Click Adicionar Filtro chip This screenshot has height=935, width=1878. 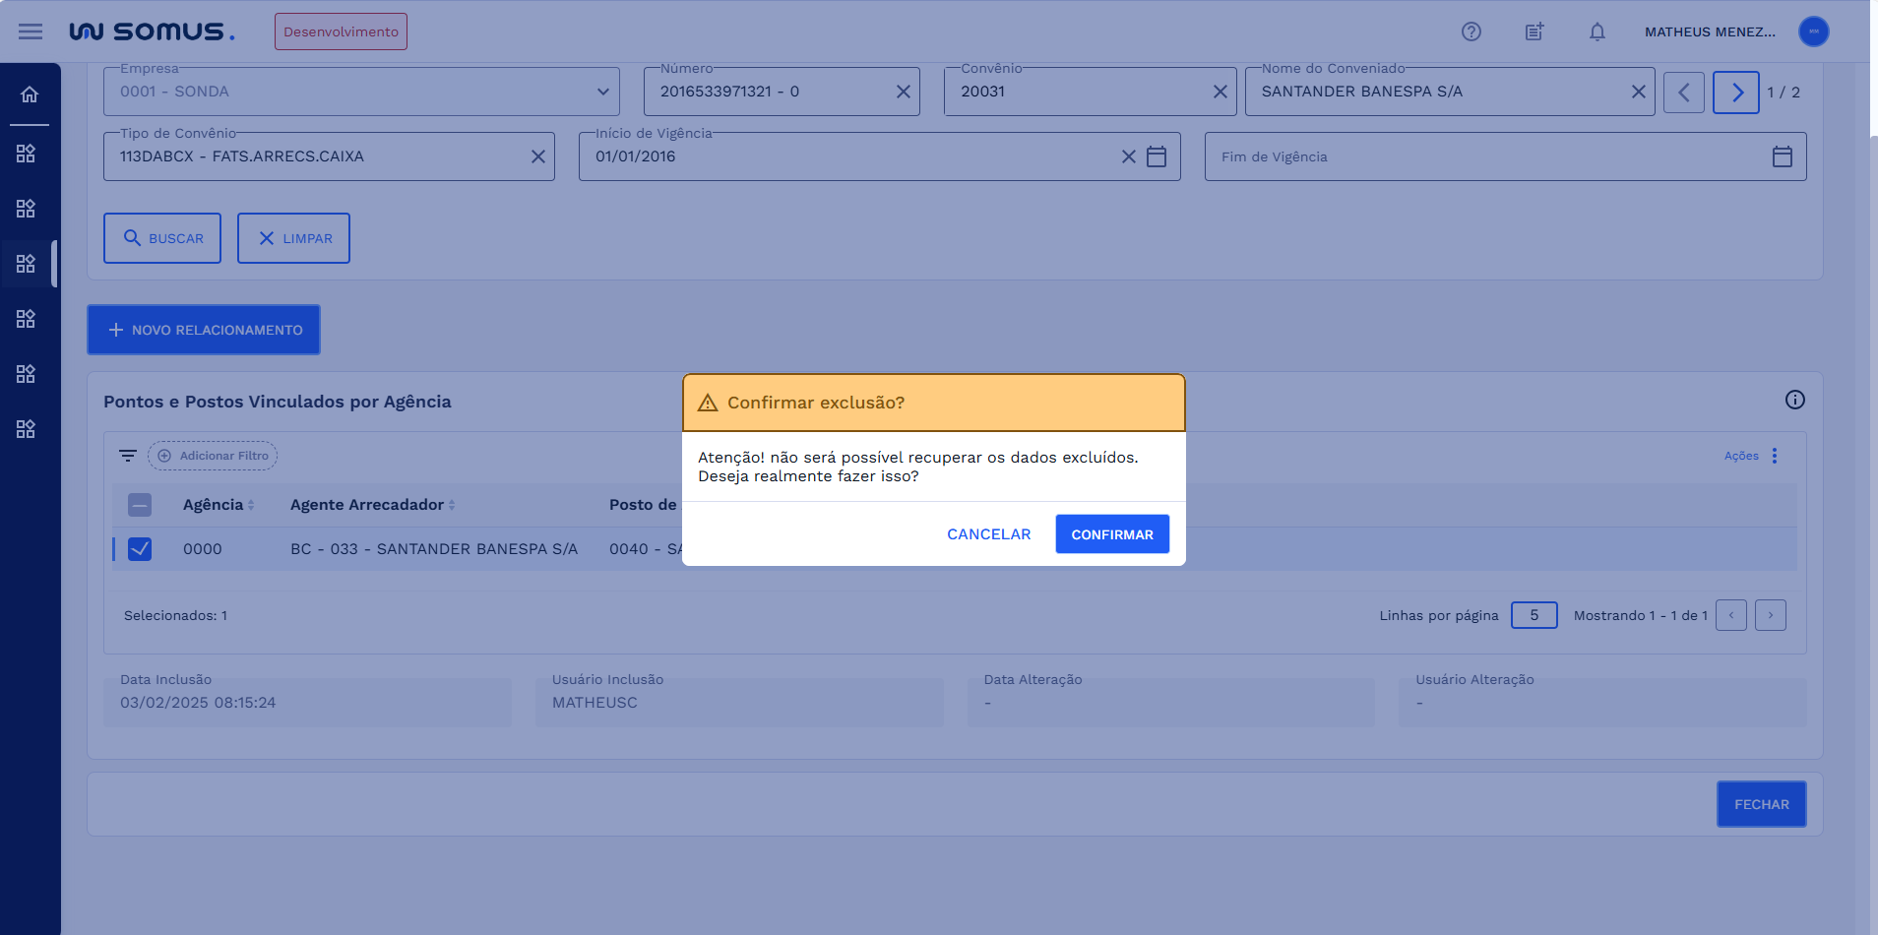pyautogui.click(x=213, y=456)
